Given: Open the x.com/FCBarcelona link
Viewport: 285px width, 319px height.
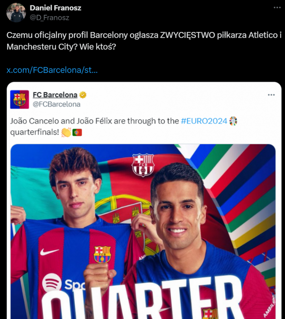Looking at the screenshot, I should coord(52,70).
